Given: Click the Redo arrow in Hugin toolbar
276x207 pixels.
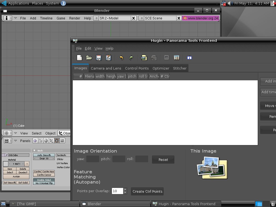Looking at the screenshot, I should (x=131, y=58).
